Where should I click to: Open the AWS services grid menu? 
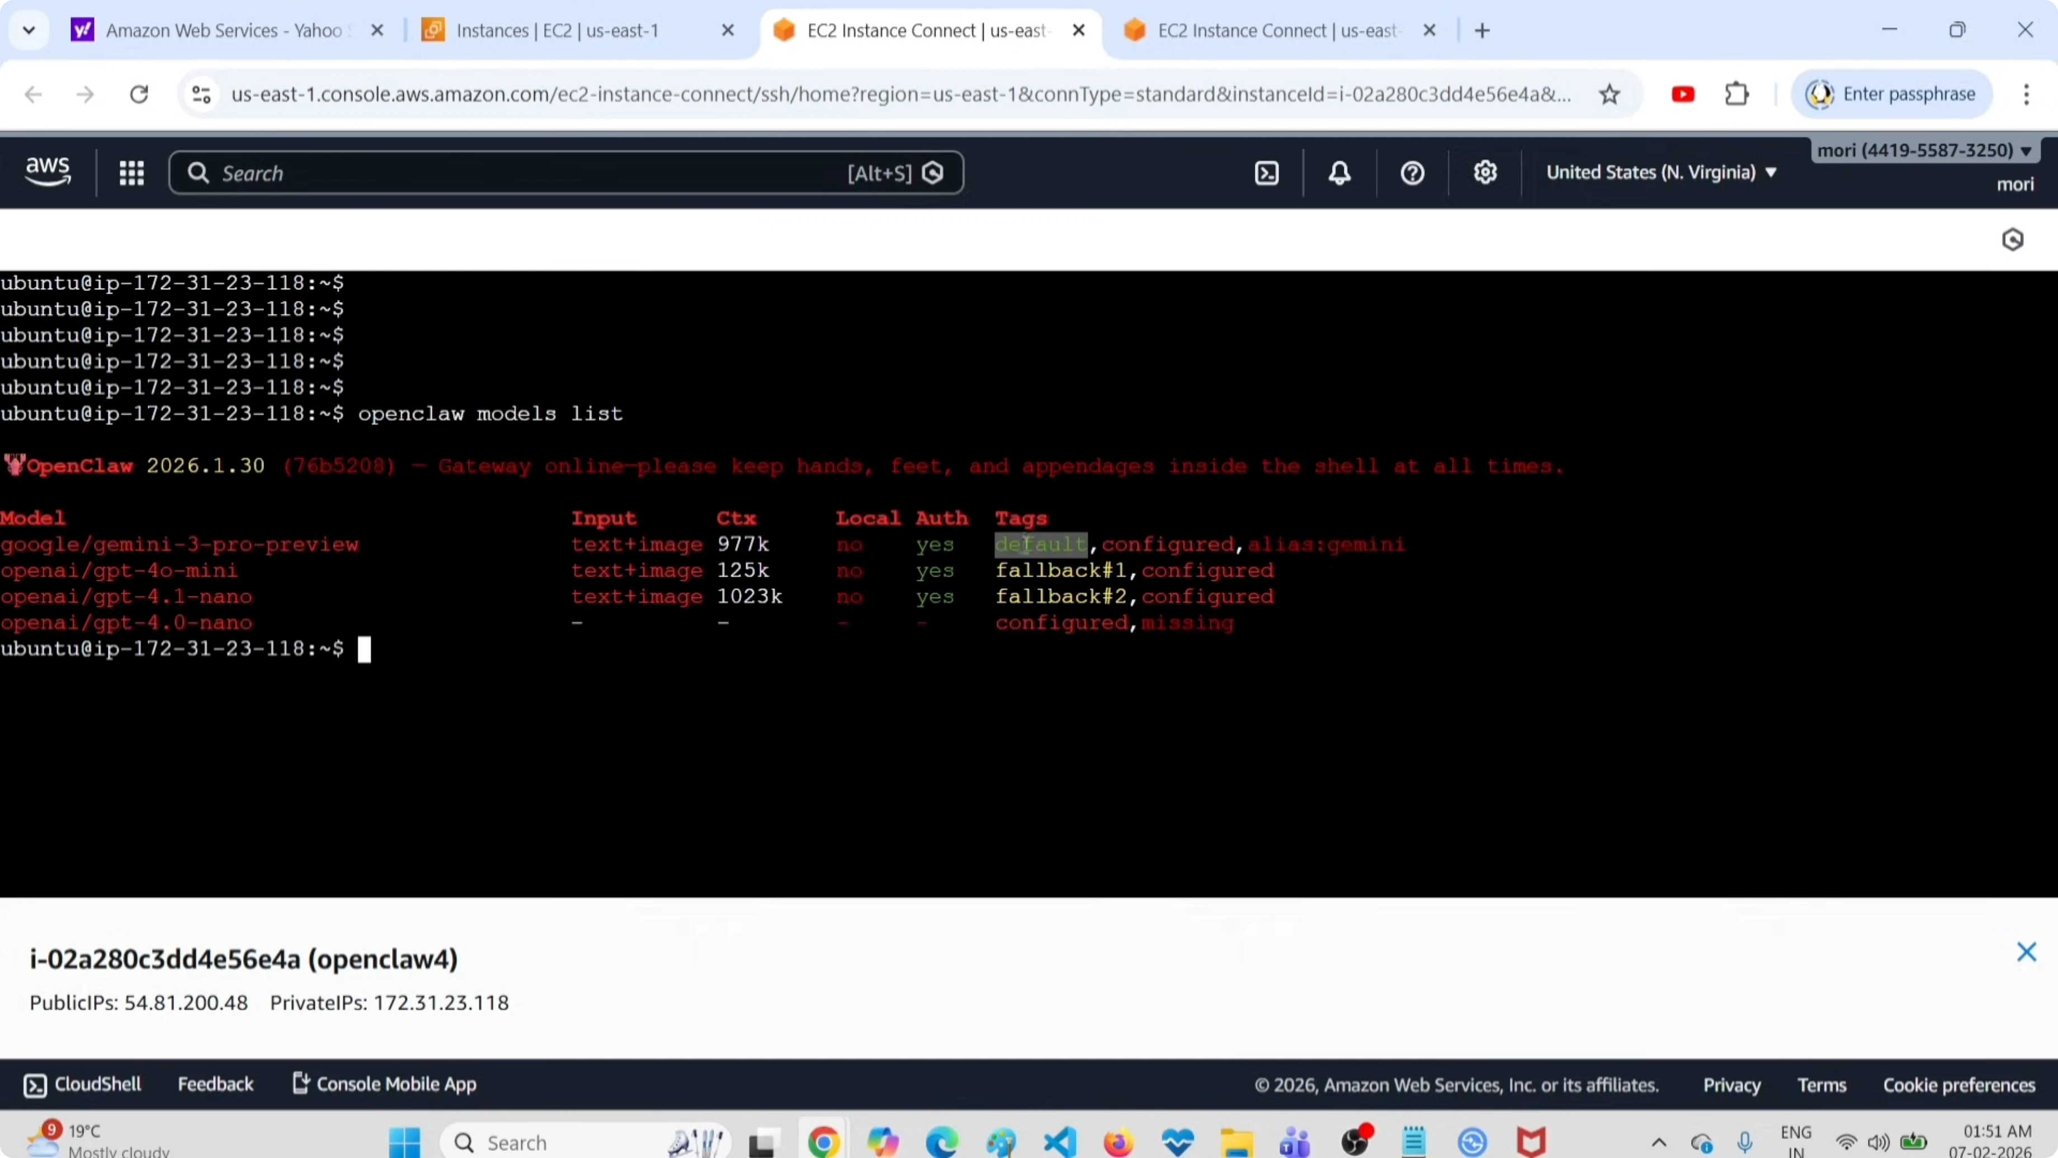pyautogui.click(x=131, y=173)
